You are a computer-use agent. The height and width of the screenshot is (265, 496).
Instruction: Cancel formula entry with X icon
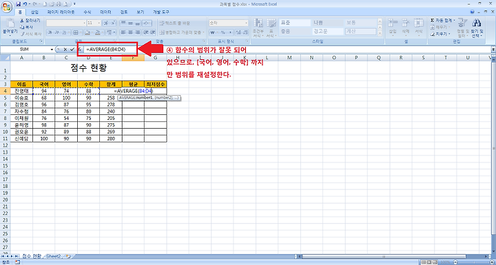pos(65,50)
